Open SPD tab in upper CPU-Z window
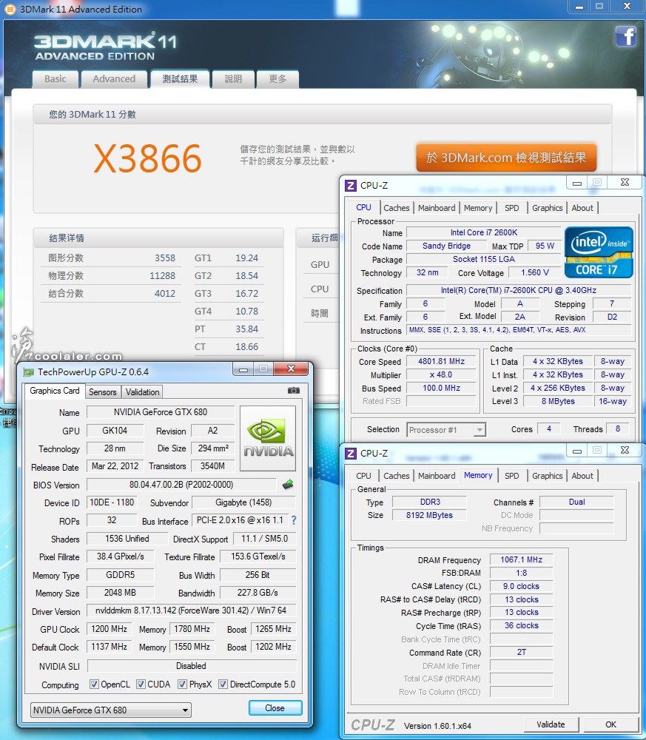The height and width of the screenshot is (740, 646). pyautogui.click(x=511, y=208)
